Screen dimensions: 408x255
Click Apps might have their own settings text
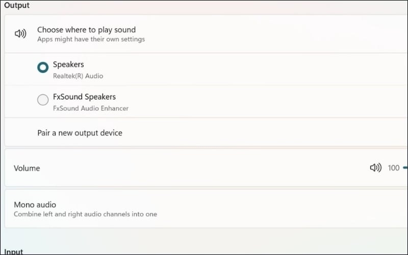click(91, 39)
